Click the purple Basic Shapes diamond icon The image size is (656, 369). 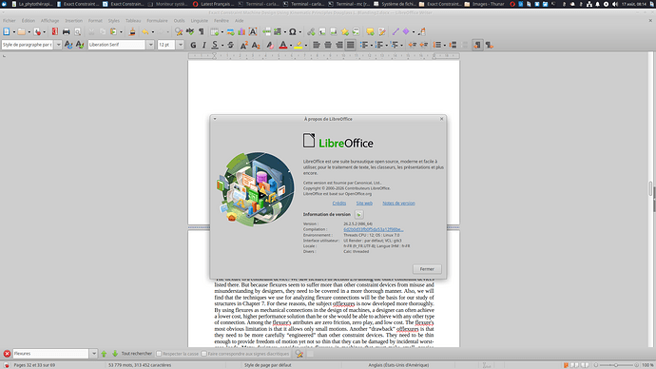[x=406, y=31]
